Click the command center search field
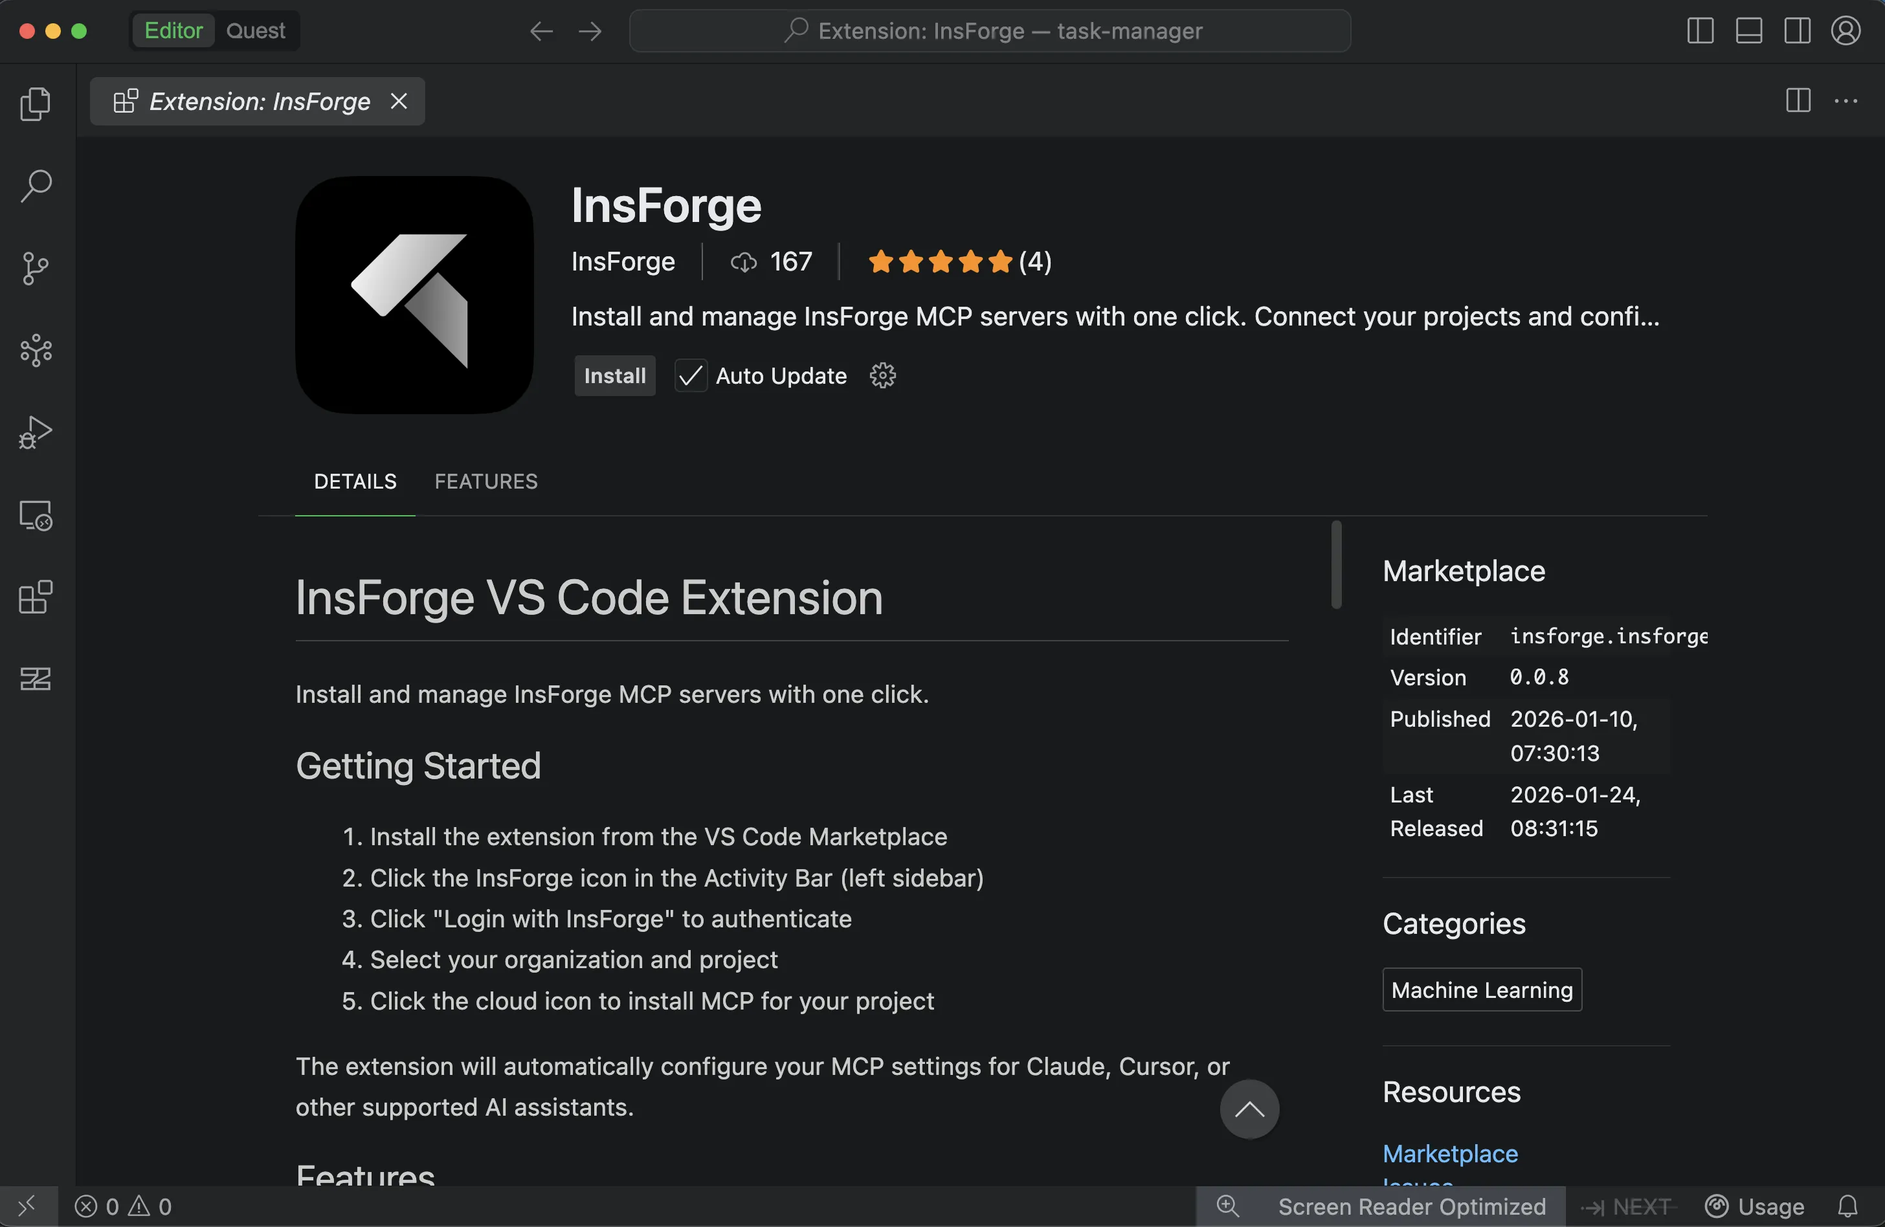1885x1227 pixels. tap(990, 31)
